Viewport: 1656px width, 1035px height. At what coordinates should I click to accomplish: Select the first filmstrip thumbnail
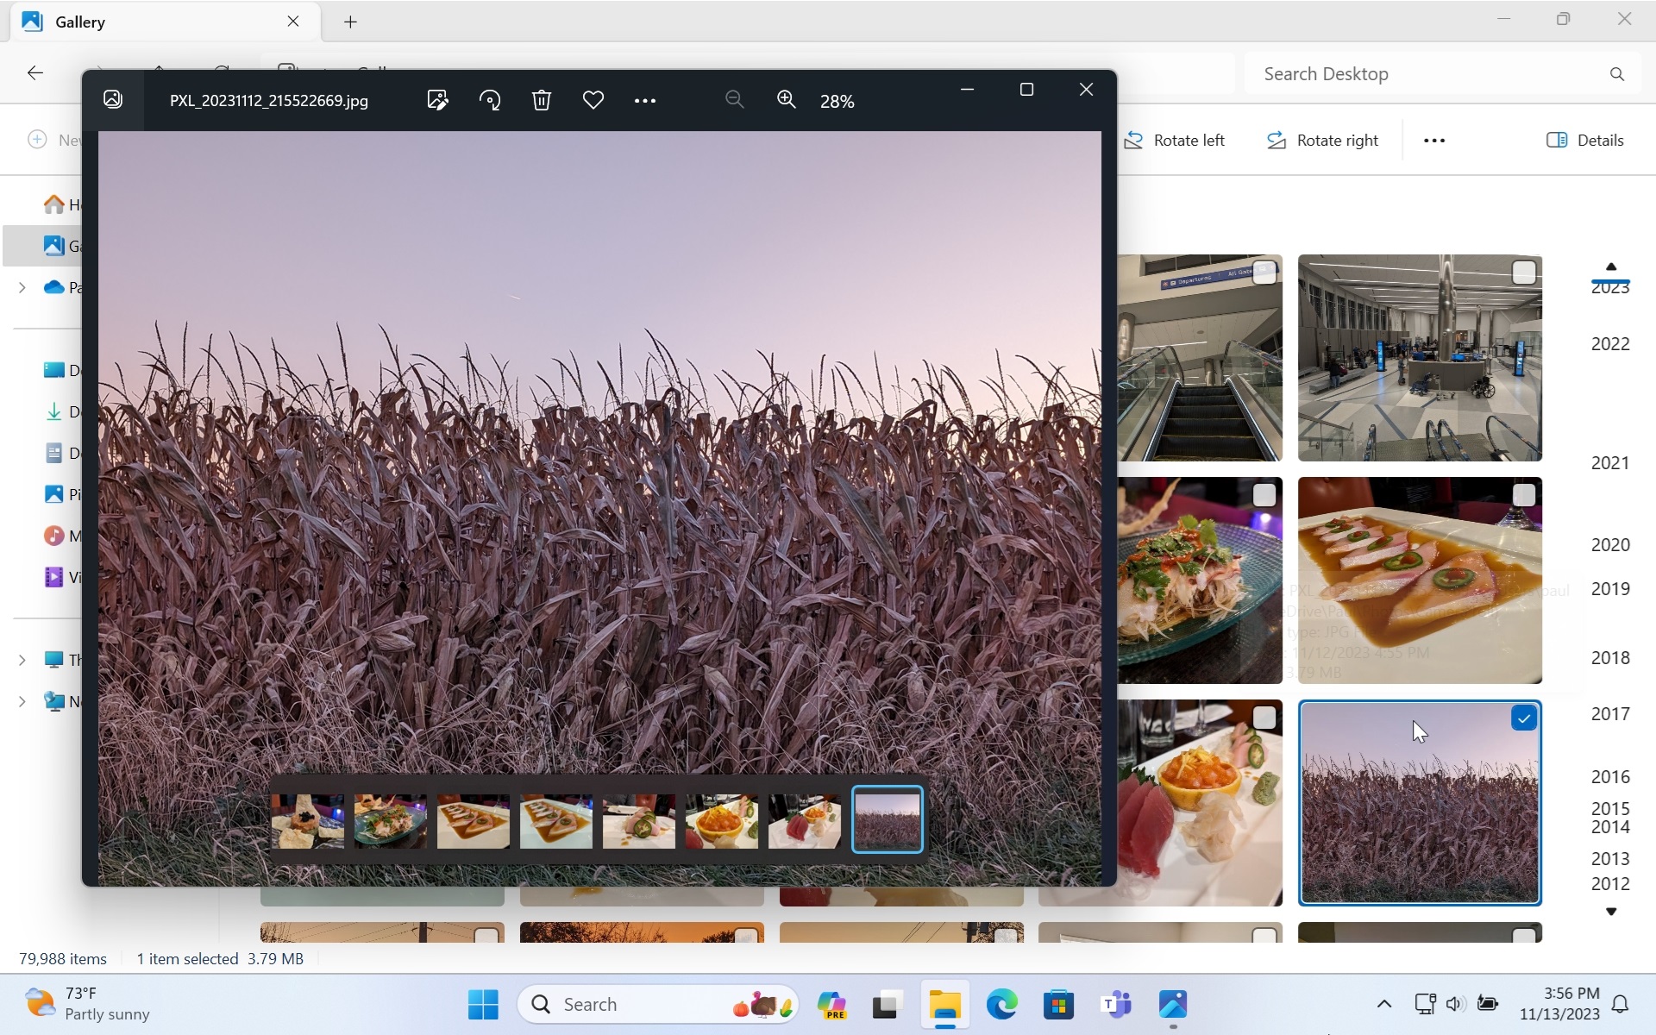click(308, 821)
